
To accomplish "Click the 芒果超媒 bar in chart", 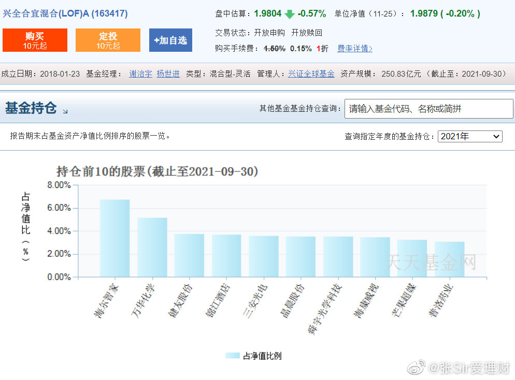I will click(412, 258).
